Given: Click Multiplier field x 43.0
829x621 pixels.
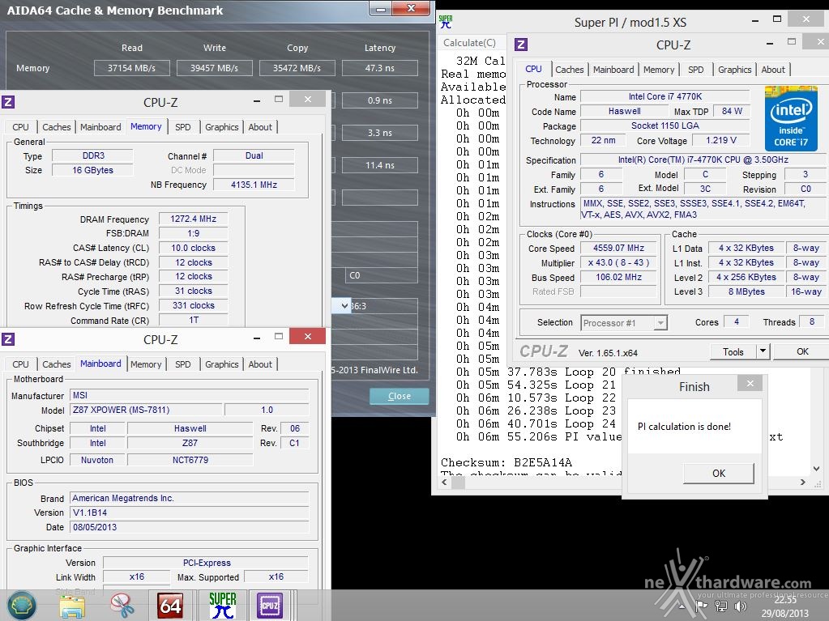Looking at the screenshot, I should [618, 262].
